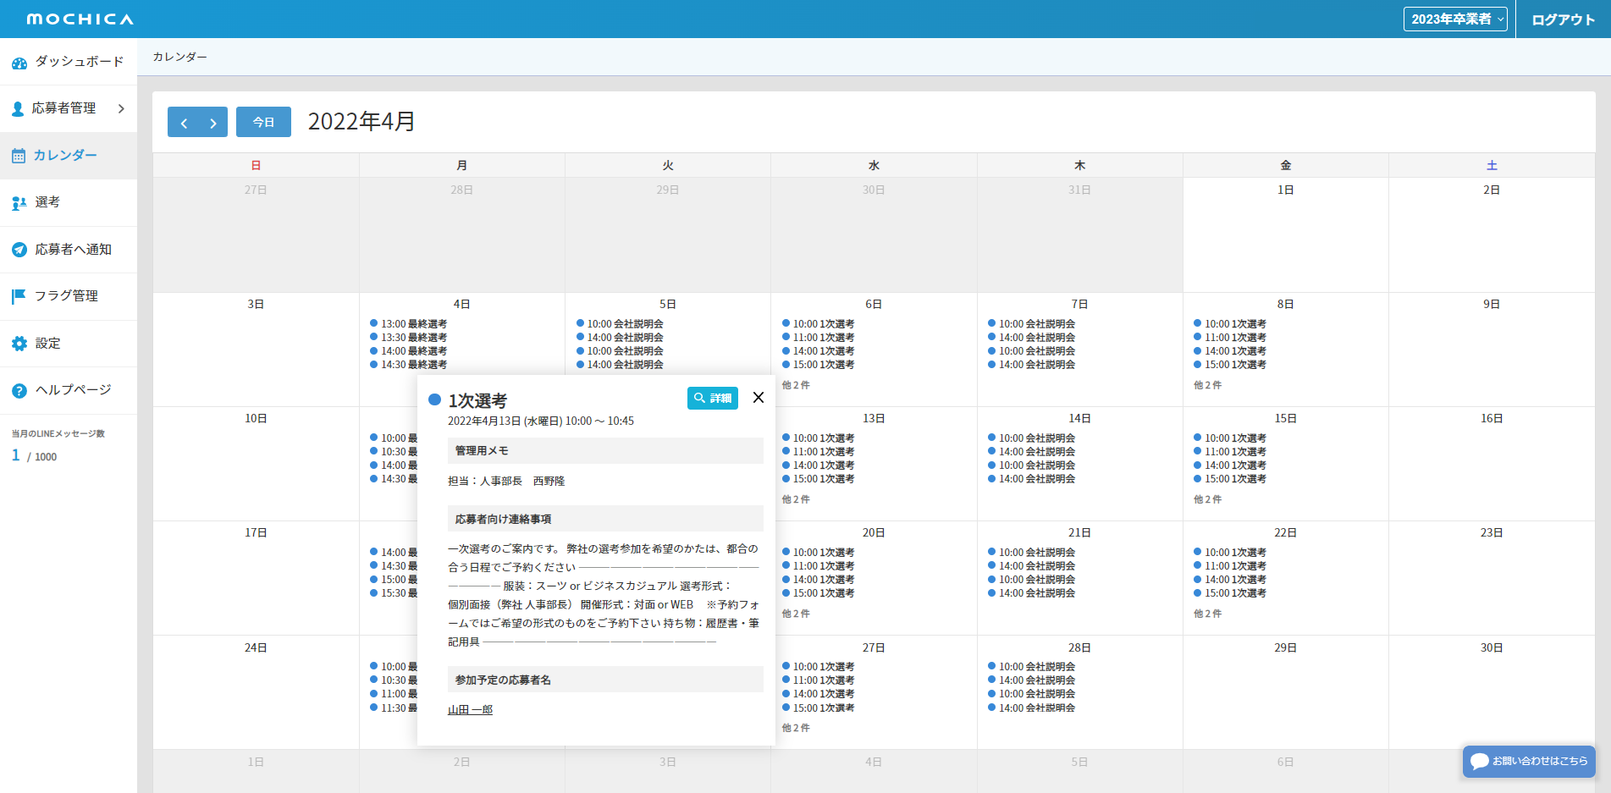Expand the 応募者管理 submenu chevron
Image resolution: width=1611 pixels, height=793 pixels.
pos(121,108)
